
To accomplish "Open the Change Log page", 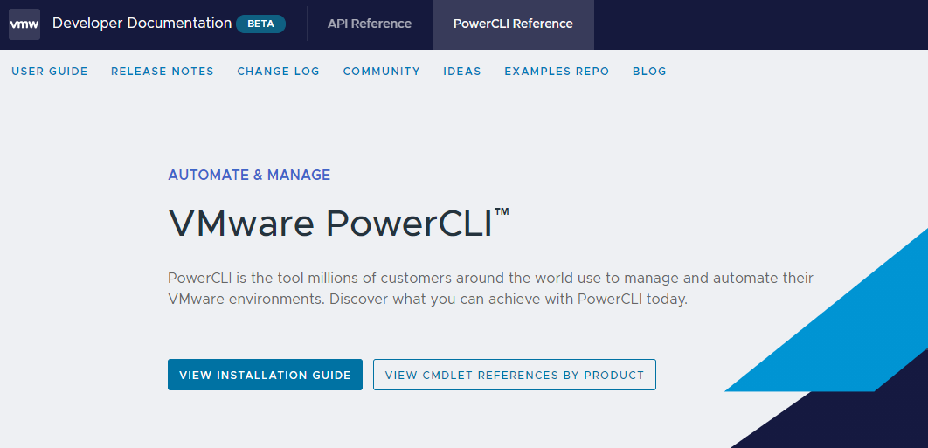I will 278,72.
